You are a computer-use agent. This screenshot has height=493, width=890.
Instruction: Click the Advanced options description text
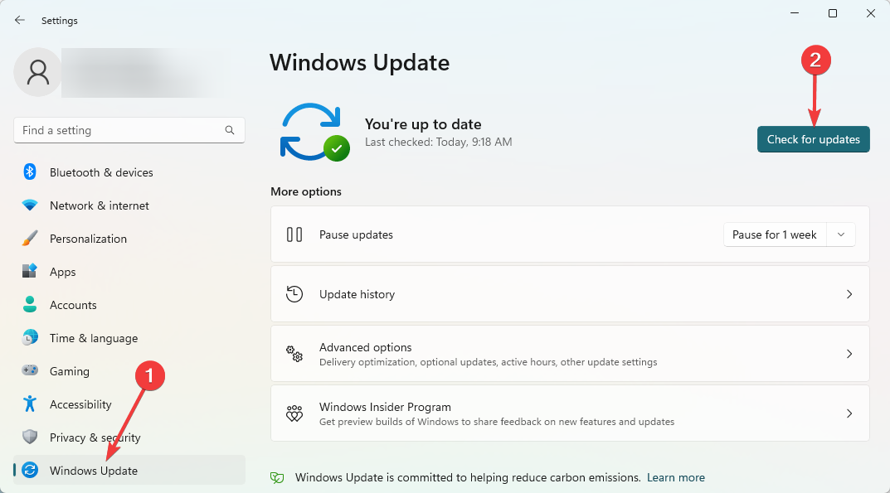489,362
